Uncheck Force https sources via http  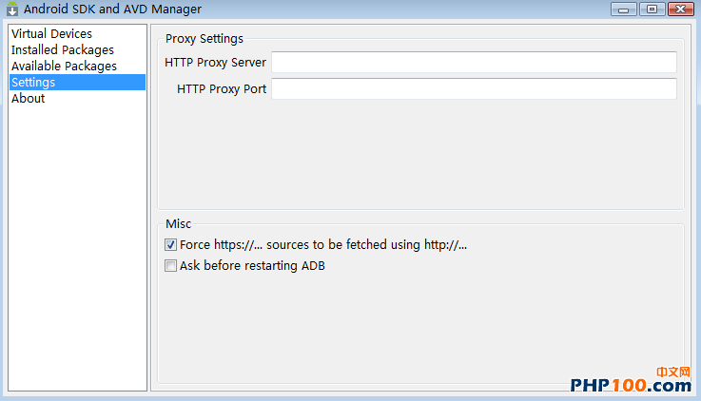point(170,245)
